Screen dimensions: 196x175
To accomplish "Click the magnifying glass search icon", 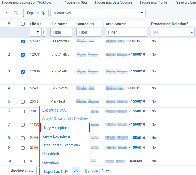I will 16,13.
